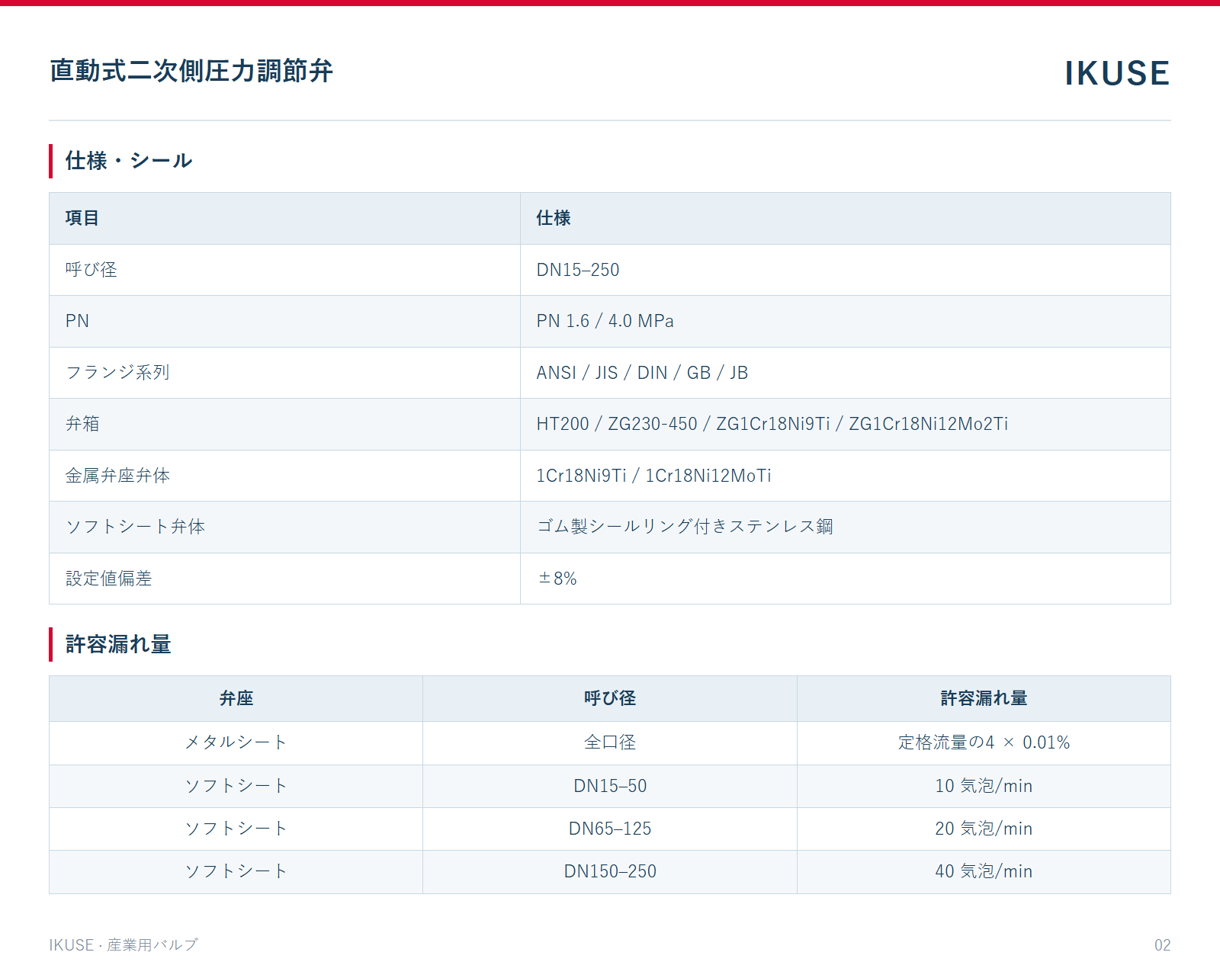Image resolution: width=1220 pixels, height=978 pixels.
Task: Select the ±8% value
Action: (557, 579)
